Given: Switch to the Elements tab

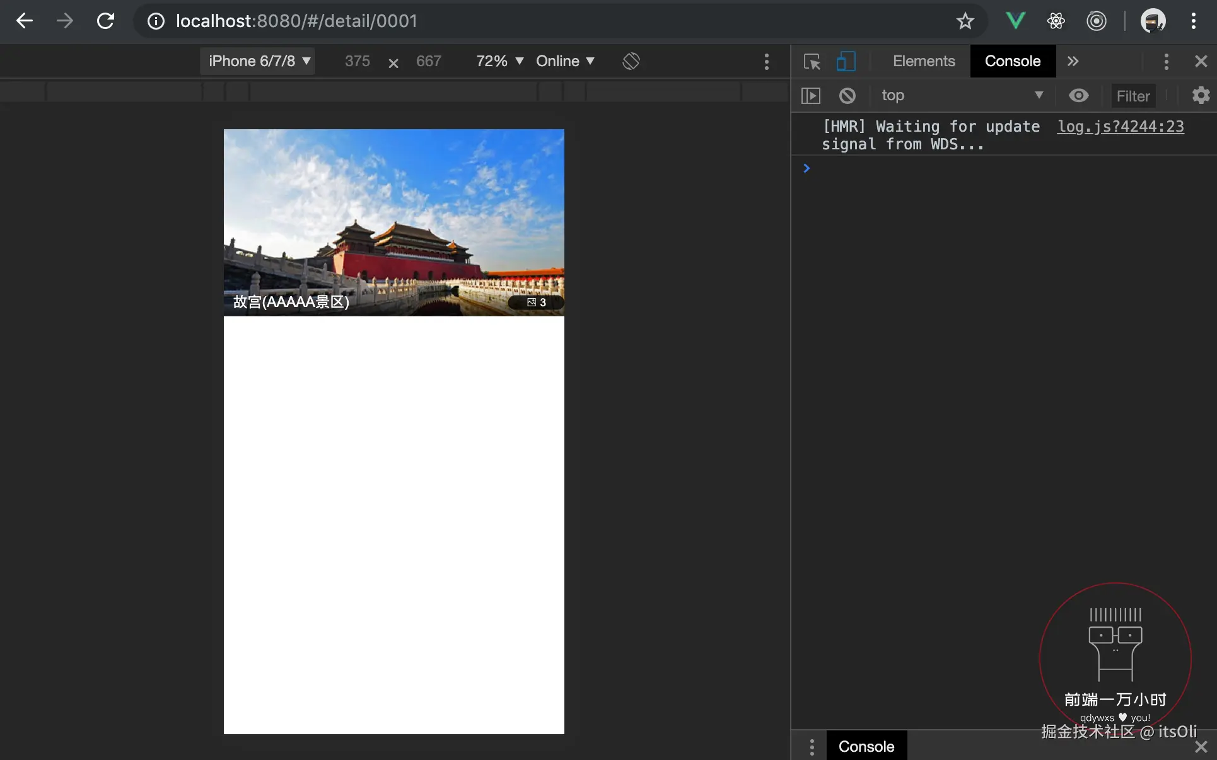Looking at the screenshot, I should click(x=924, y=61).
